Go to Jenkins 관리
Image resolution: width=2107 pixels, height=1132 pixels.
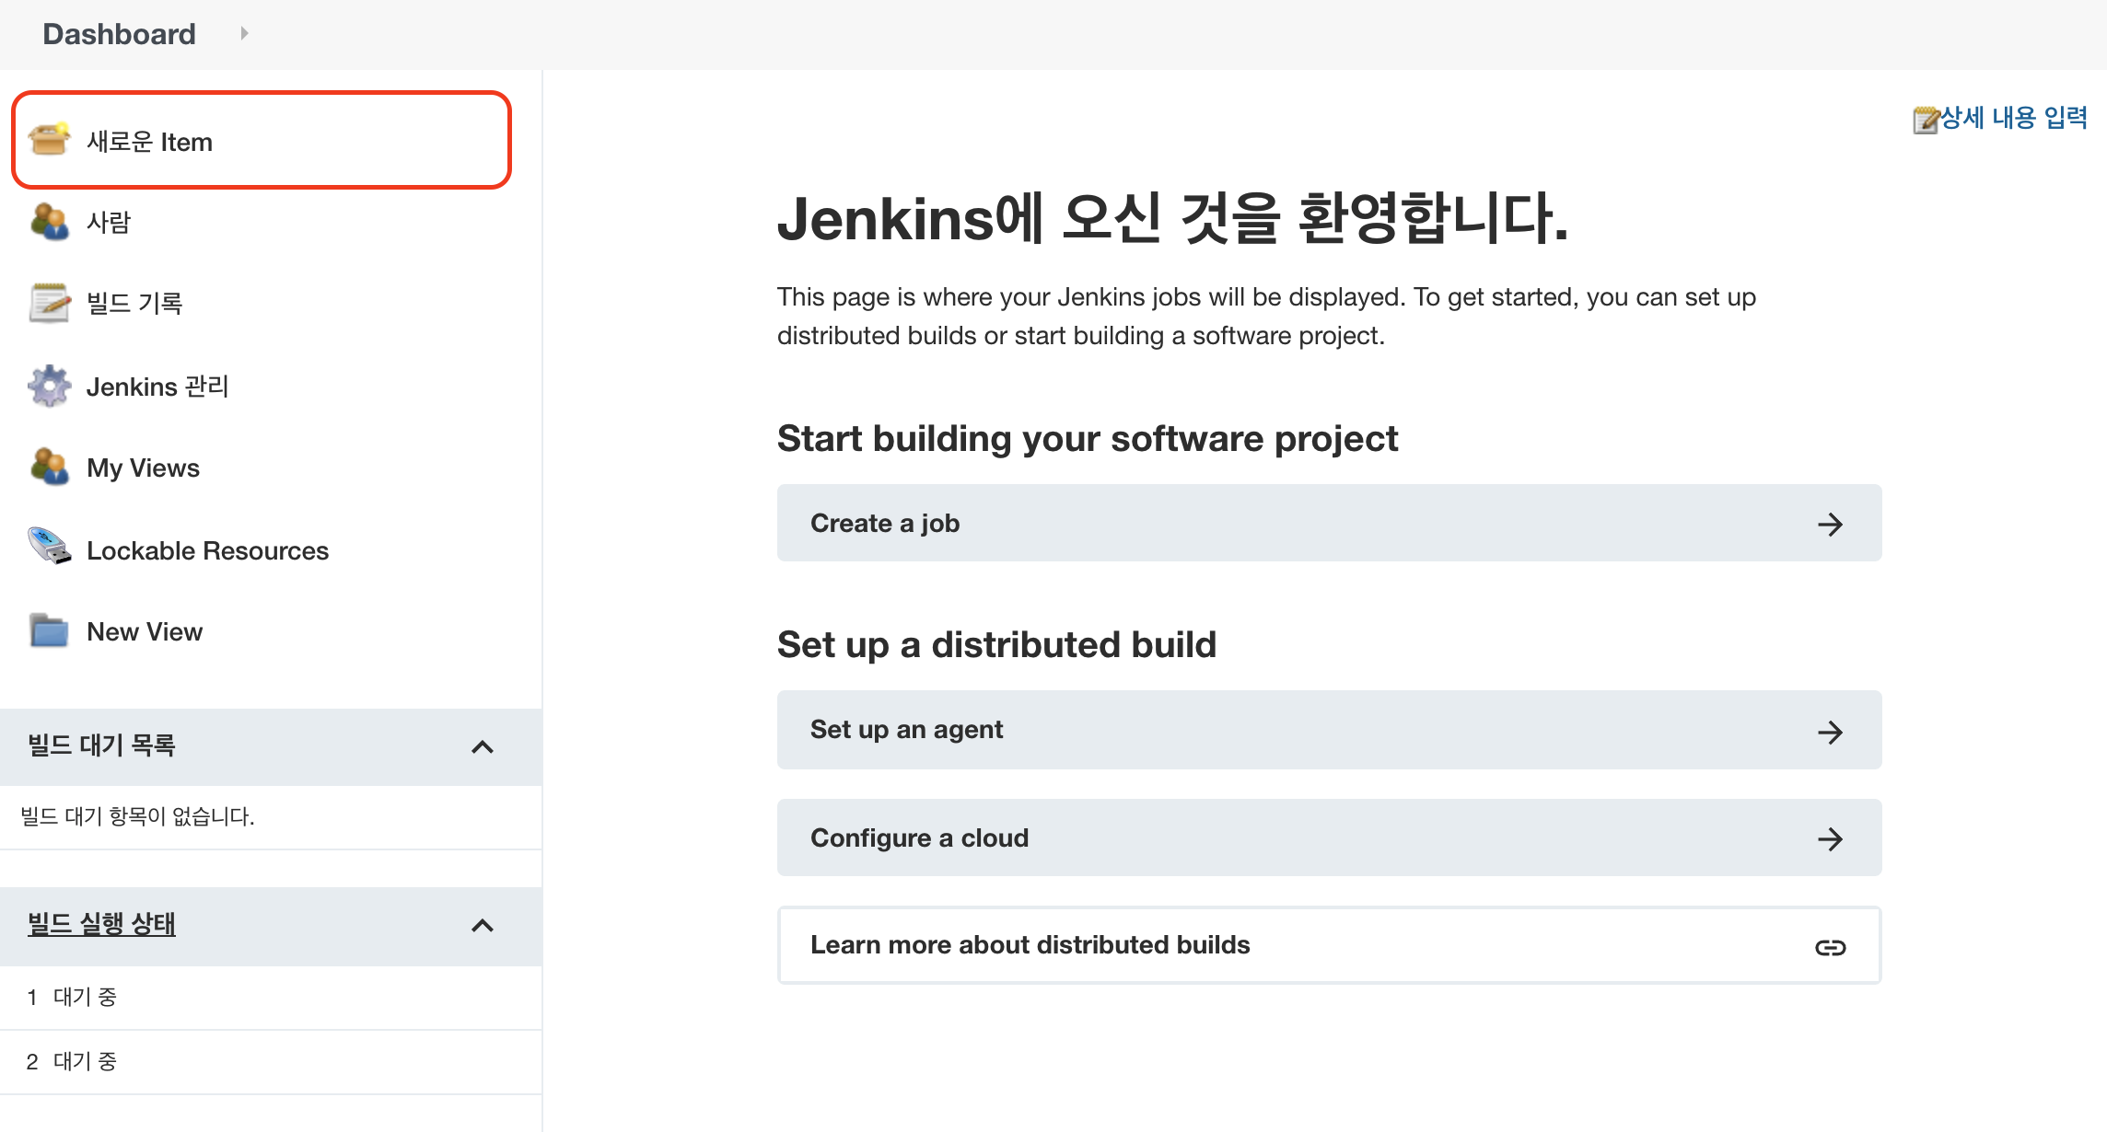point(157,387)
